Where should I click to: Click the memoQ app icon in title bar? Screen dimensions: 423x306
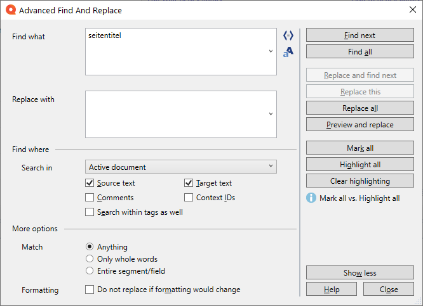click(10, 10)
